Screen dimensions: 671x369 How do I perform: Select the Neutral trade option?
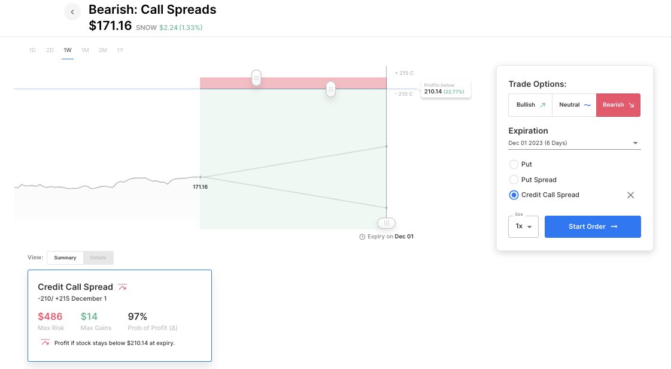(x=574, y=105)
